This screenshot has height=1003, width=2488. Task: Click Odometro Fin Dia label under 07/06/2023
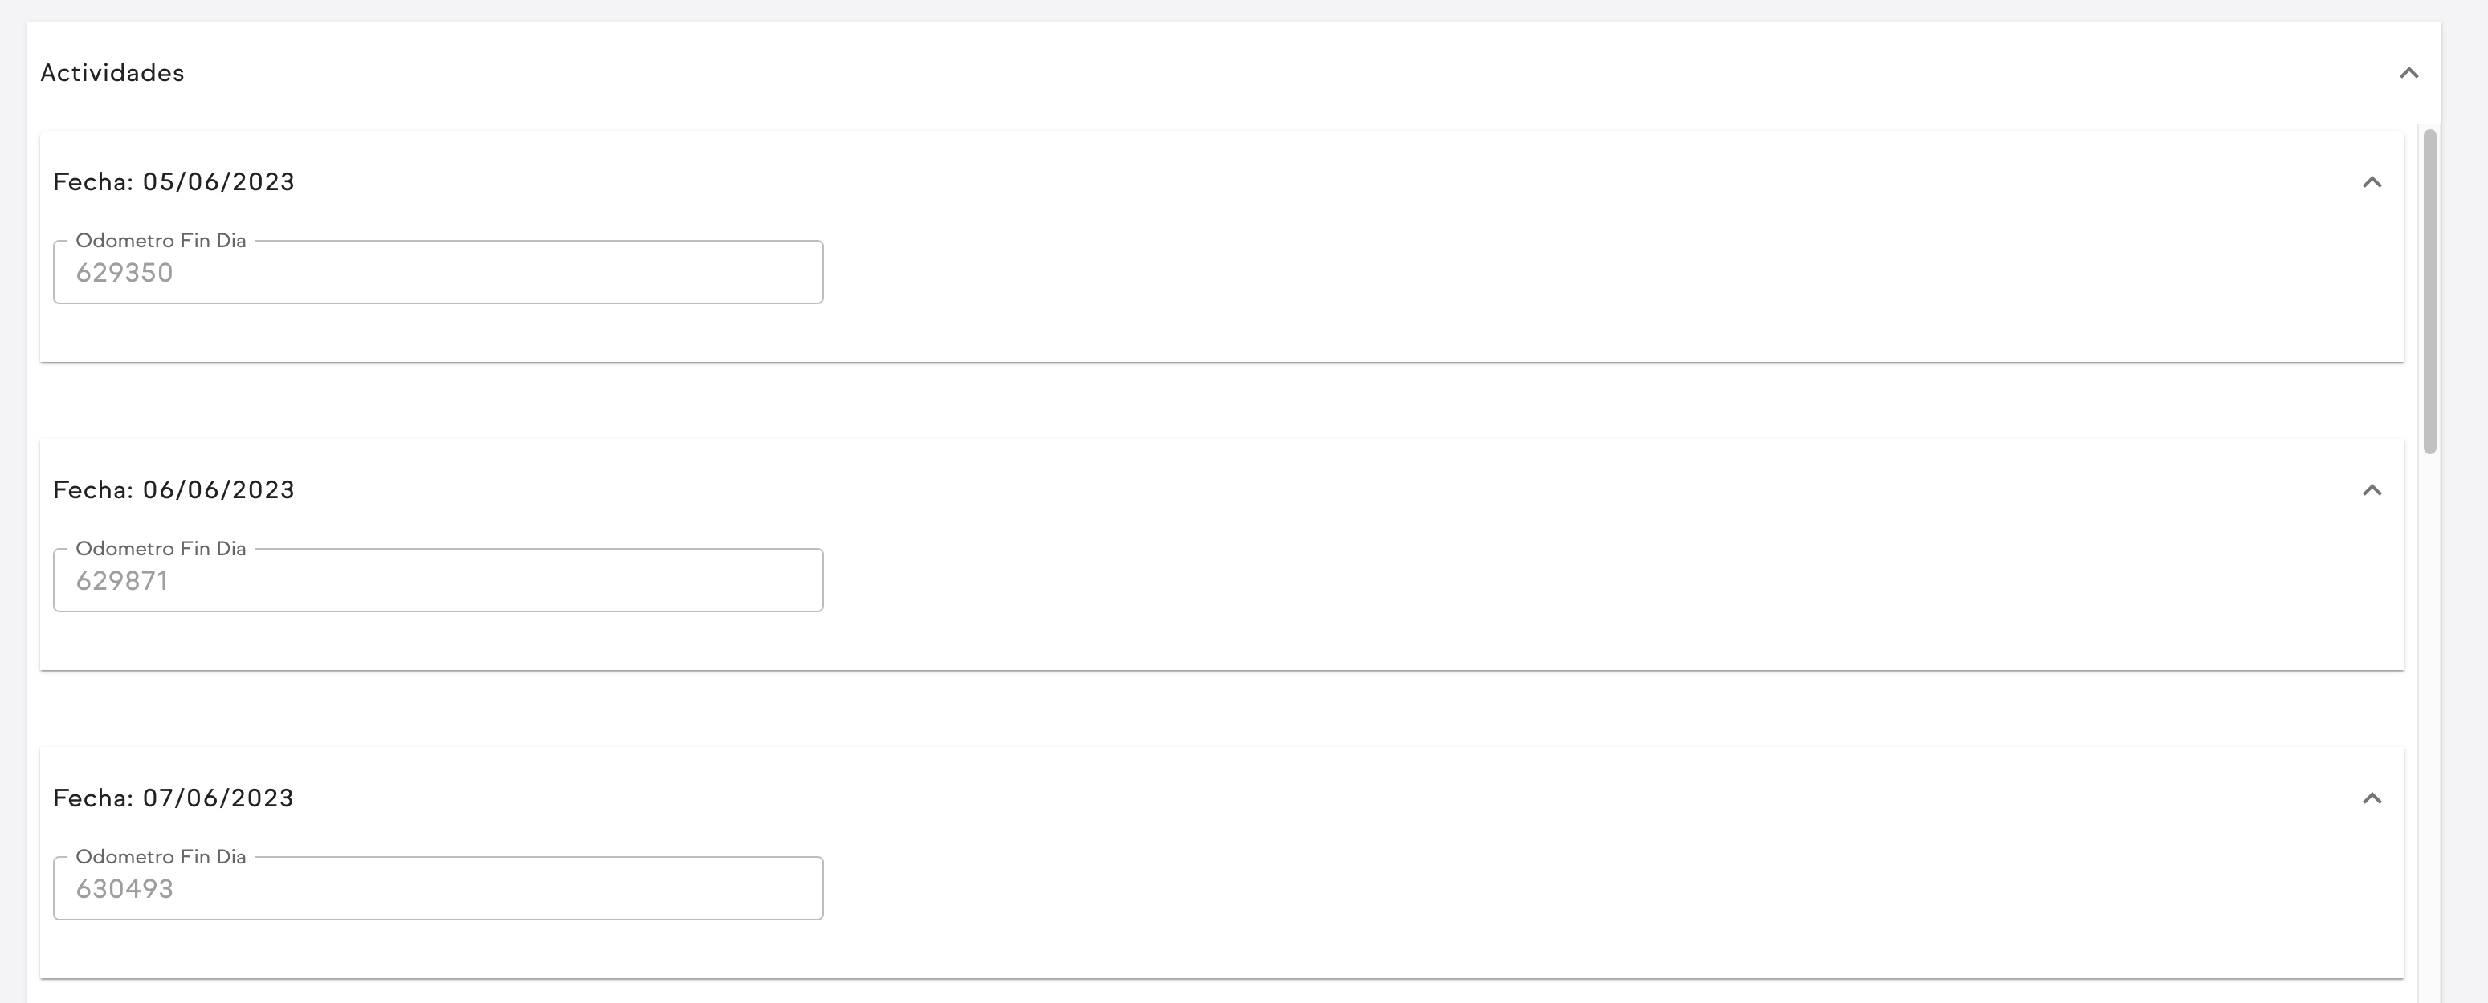(x=161, y=856)
